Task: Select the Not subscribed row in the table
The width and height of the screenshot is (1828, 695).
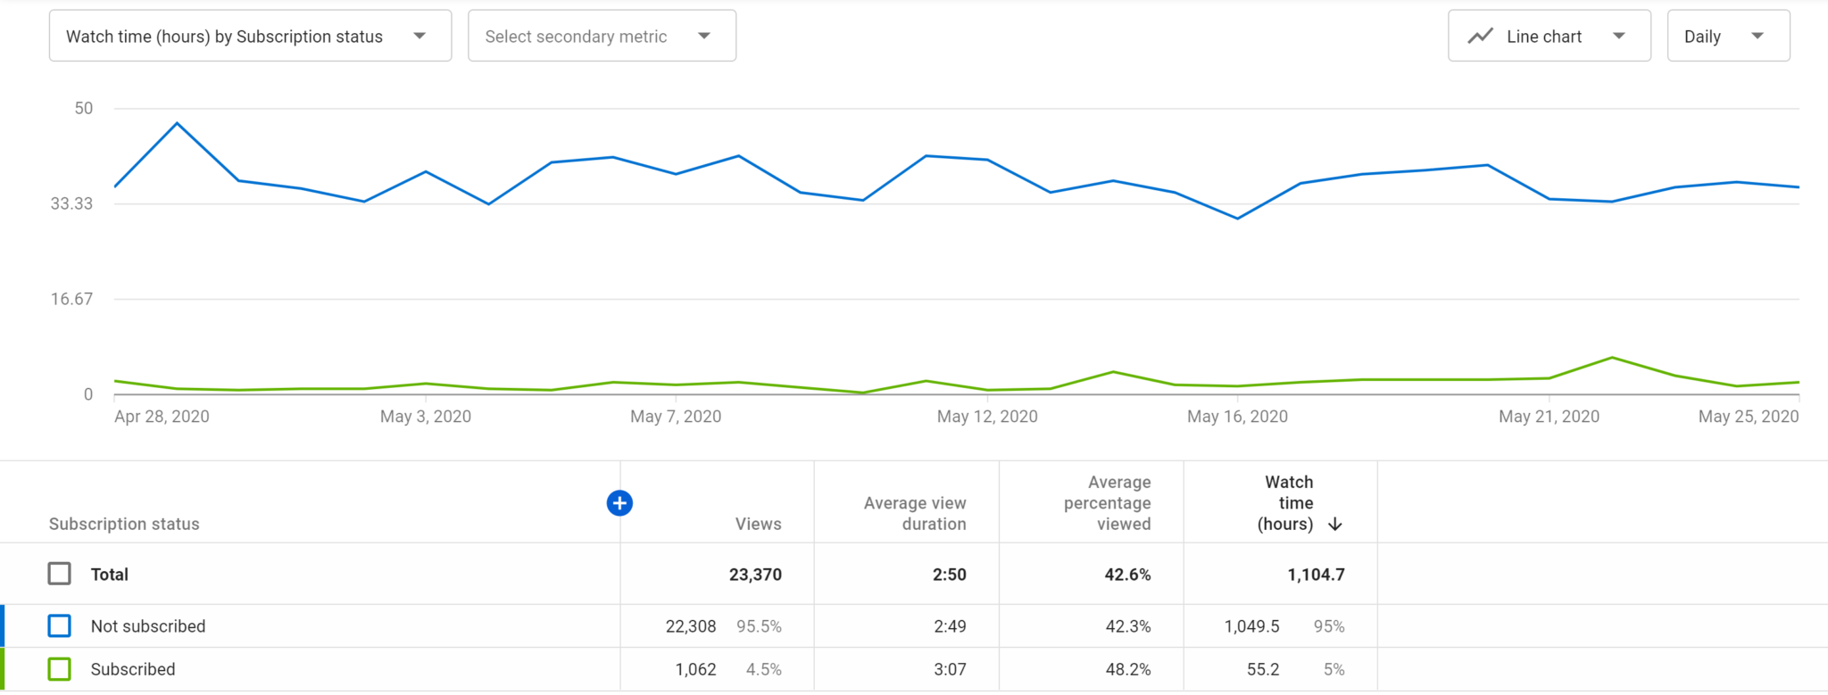Action: (147, 625)
